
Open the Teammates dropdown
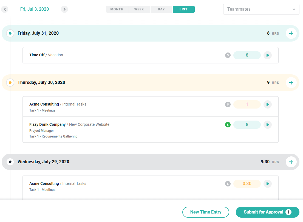(261, 9)
